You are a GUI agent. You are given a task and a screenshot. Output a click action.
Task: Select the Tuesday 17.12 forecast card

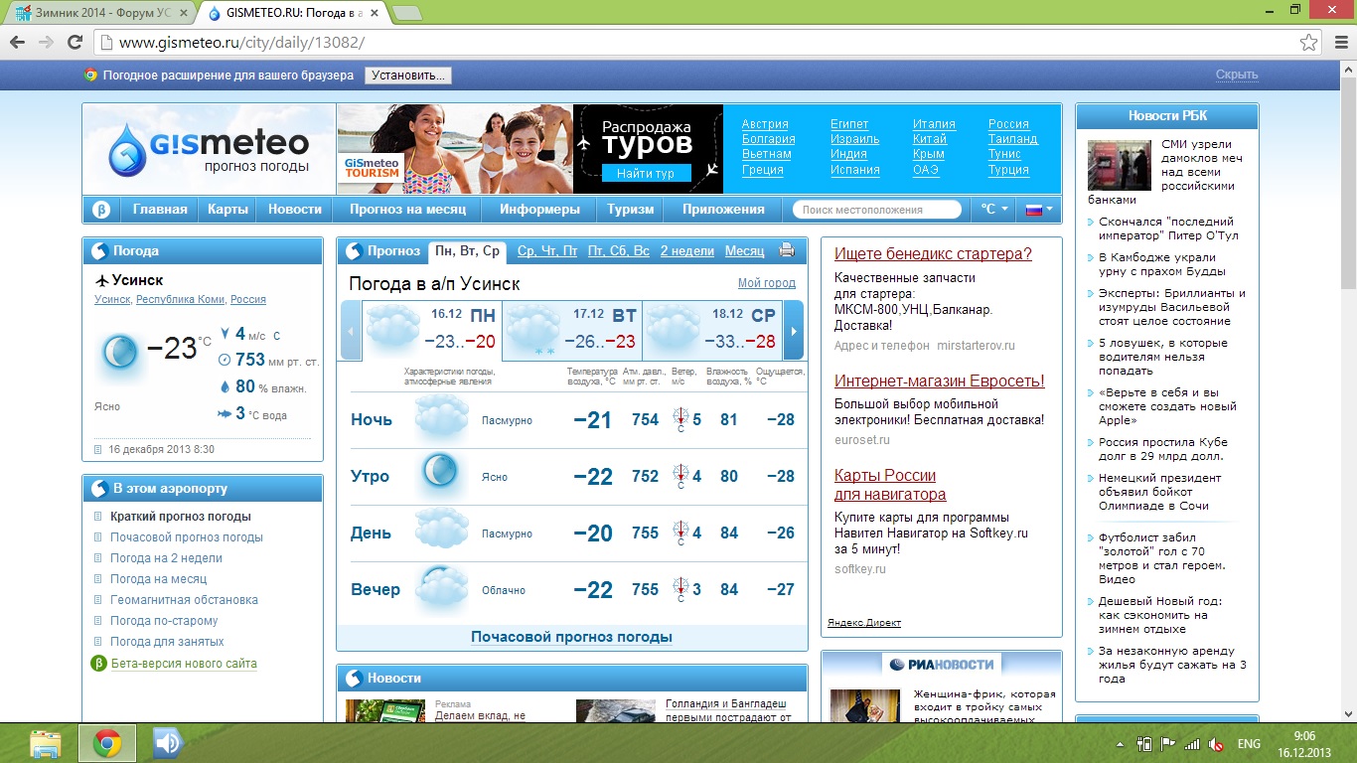[571, 330]
